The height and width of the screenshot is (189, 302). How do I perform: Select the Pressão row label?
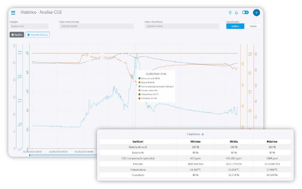[x=138, y=164]
